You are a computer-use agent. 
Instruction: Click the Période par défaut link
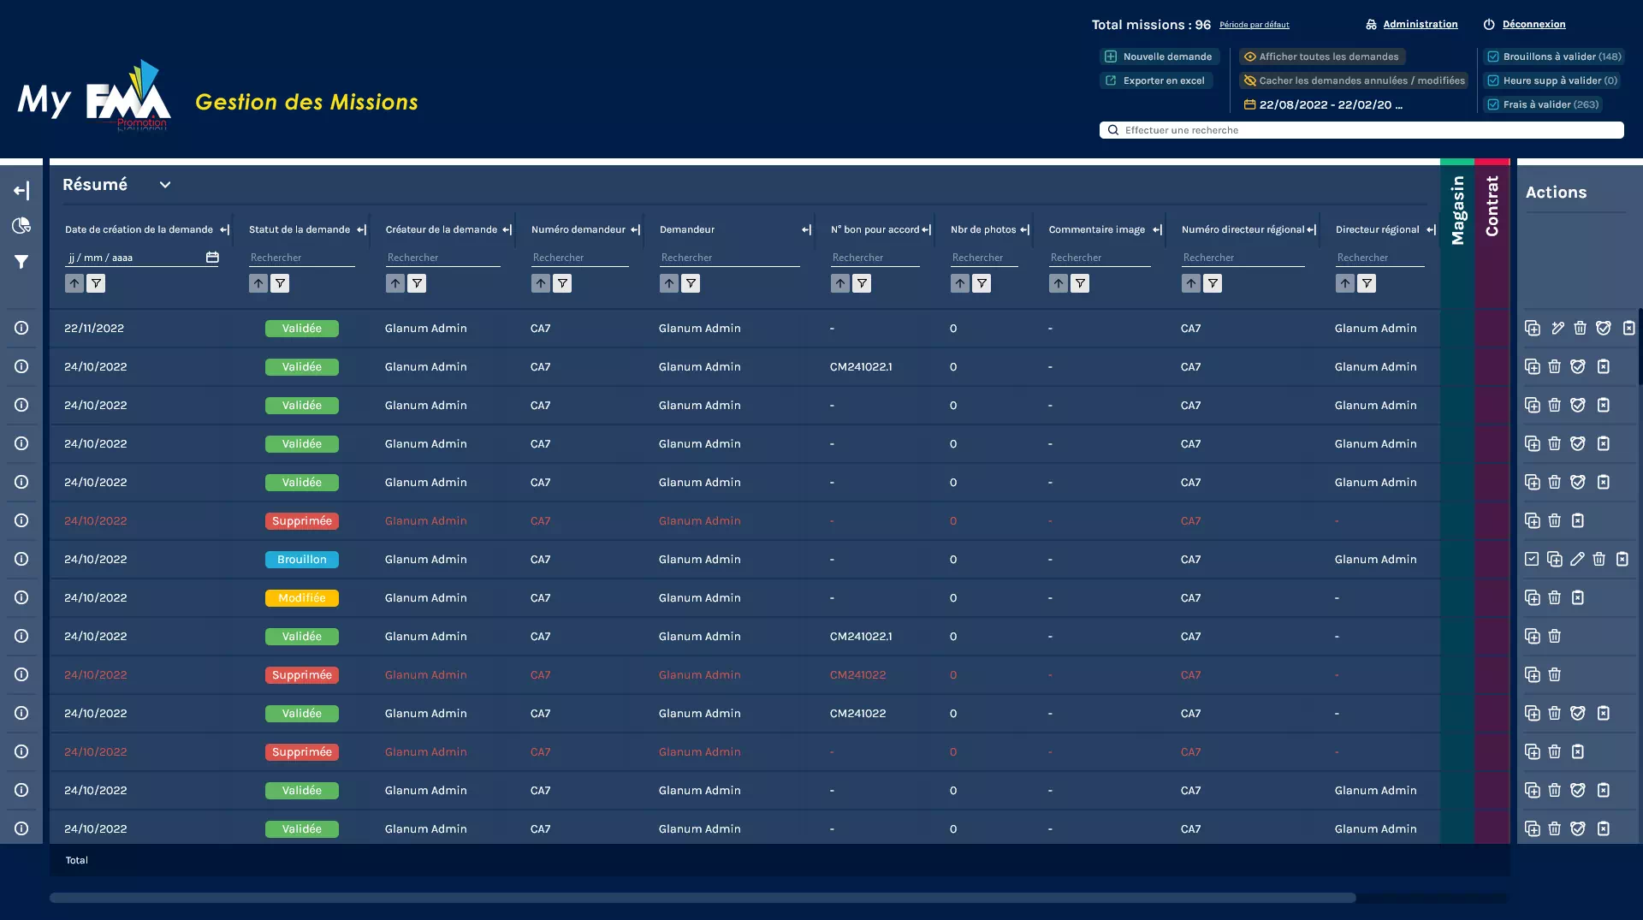(1254, 25)
